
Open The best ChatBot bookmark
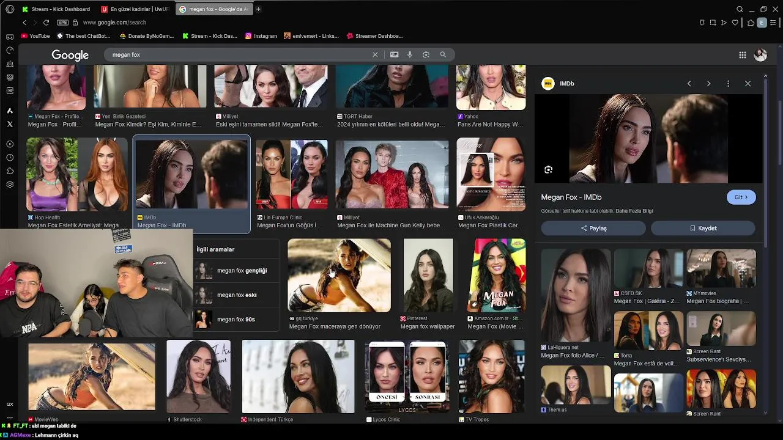click(83, 36)
